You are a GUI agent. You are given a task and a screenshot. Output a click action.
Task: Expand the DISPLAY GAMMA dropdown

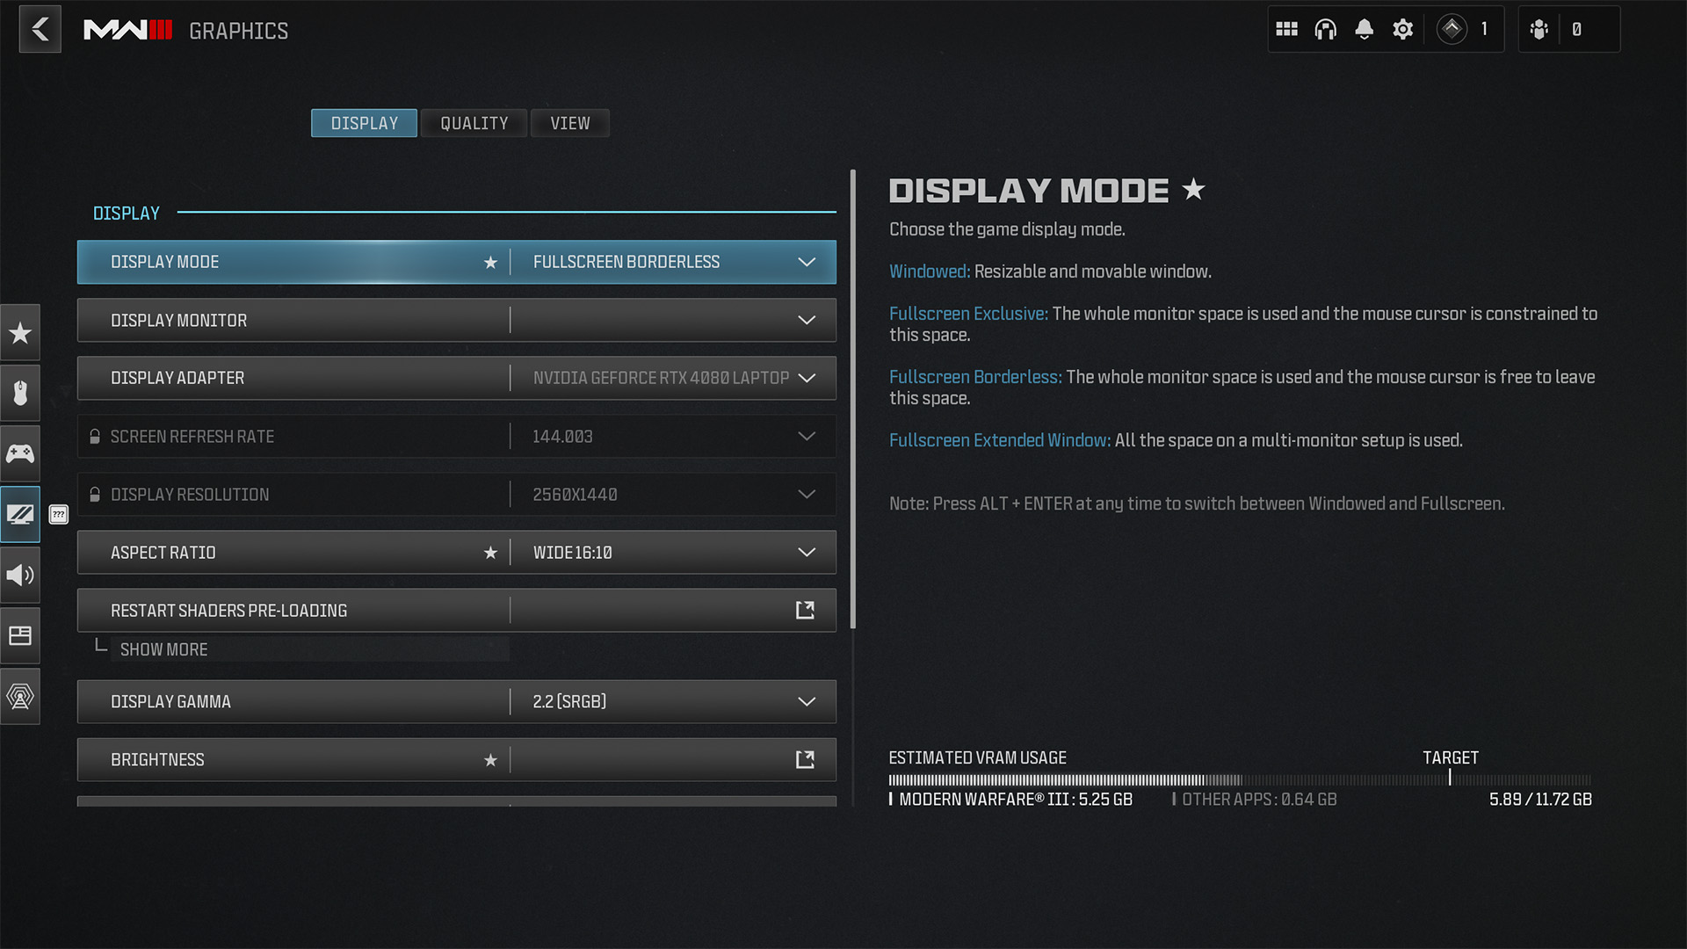[807, 701]
